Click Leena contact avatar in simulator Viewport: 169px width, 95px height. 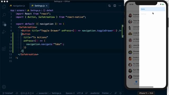coord(130,28)
